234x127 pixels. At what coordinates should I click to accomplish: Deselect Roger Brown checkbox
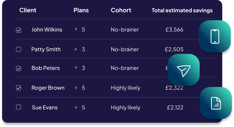(x=19, y=88)
